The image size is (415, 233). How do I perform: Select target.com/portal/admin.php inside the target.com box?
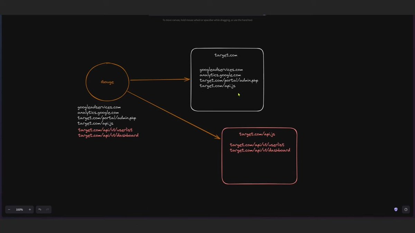pos(229,80)
